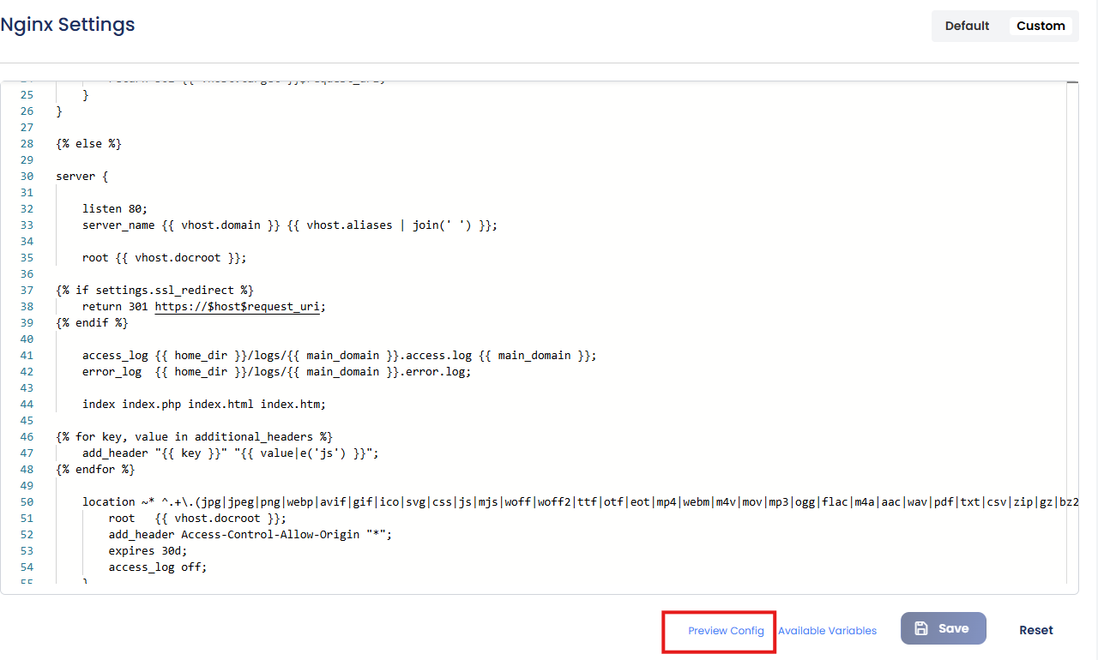Click the Access-Control-Allow-Origin header line
The width and height of the screenshot is (1098, 660).
tap(250, 535)
